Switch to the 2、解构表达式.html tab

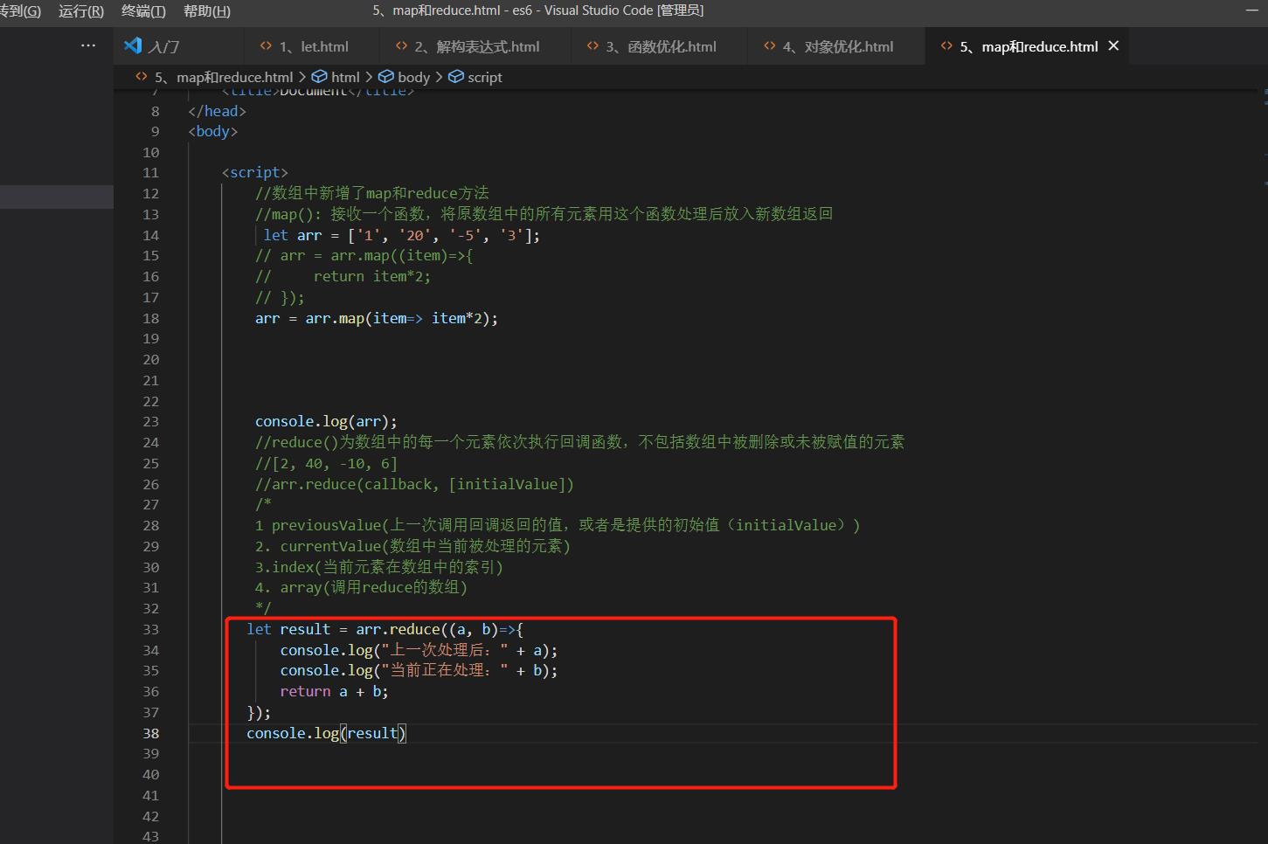(475, 46)
